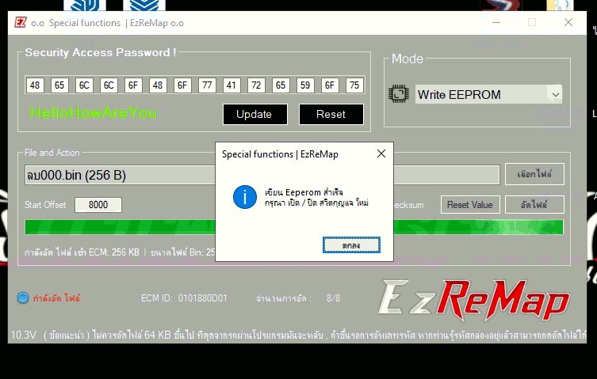This screenshot has width=597, height=379.
Task: Click the large EzReMap logo
Action: tap(474, 301)
